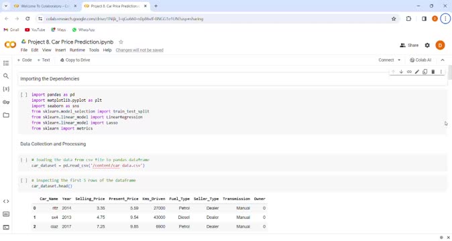Click the browser address bar URL
This screenshot has height=241, width=452.
125,19
